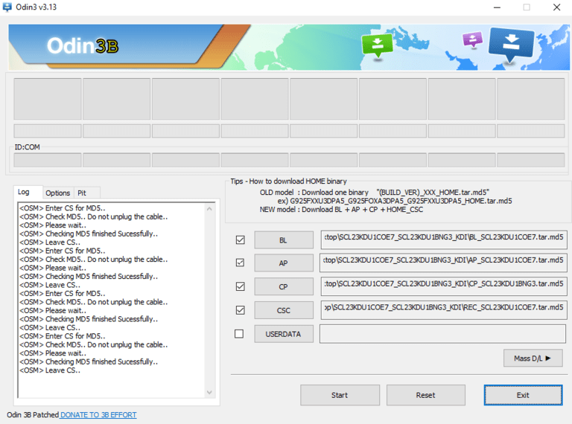Click the first ID:COM port slot

tap(48, 160)
